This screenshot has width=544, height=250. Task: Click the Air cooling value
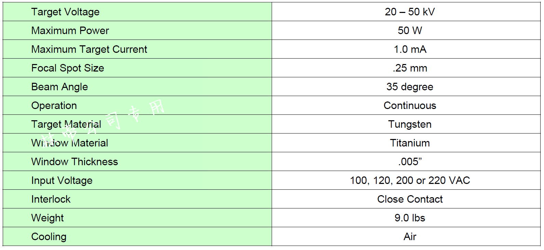pyautogui.click(x=410, y=237)
